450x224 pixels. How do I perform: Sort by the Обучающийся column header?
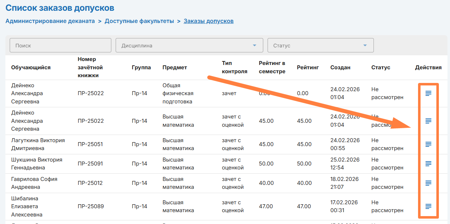31,67
